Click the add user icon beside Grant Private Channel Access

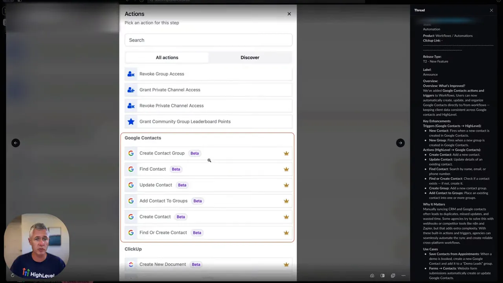point(131,90)
